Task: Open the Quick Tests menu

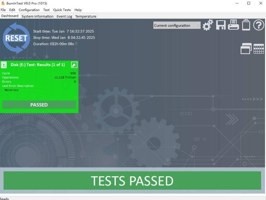Action: pos(62,10)
